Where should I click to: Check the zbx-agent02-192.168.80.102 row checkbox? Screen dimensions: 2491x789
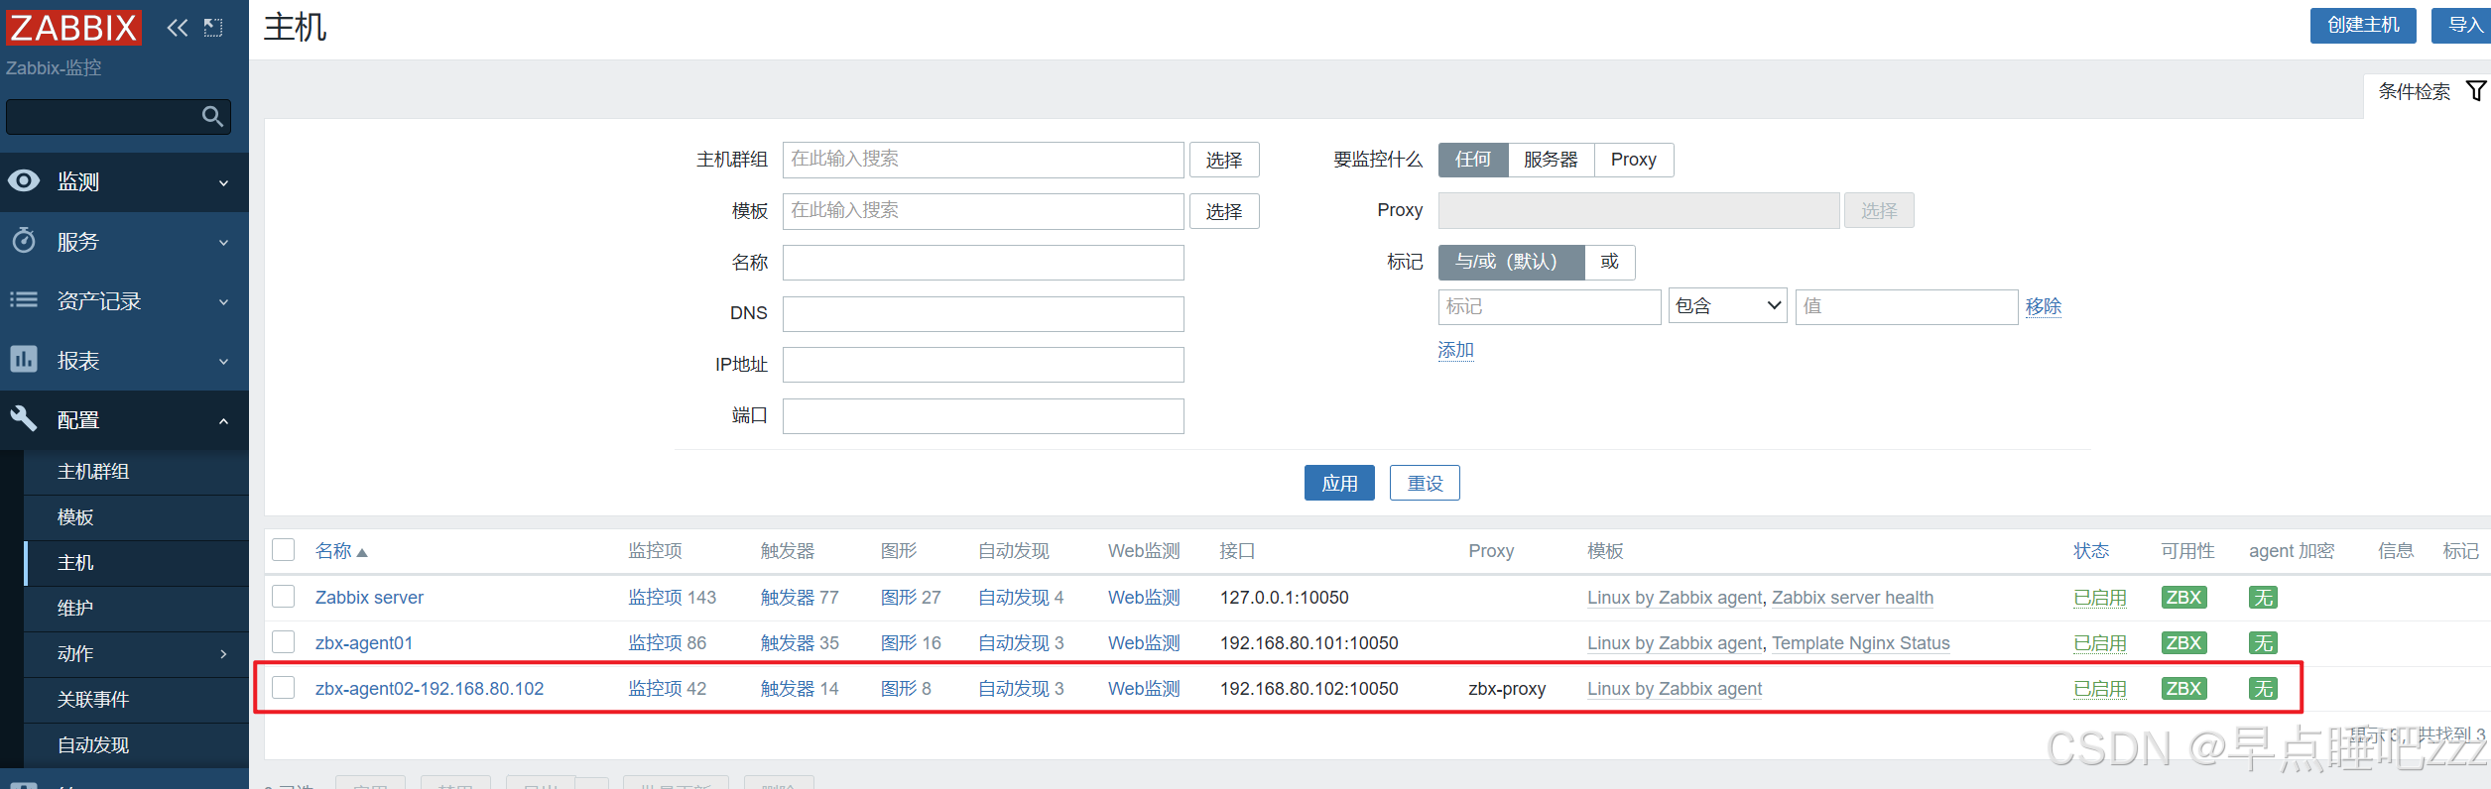tap(284, 688)
